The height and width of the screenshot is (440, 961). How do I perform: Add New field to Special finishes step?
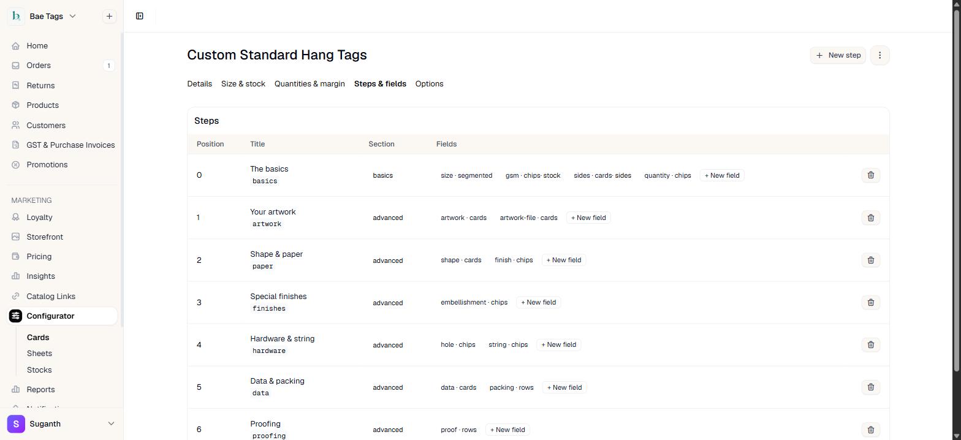(539, 302)
